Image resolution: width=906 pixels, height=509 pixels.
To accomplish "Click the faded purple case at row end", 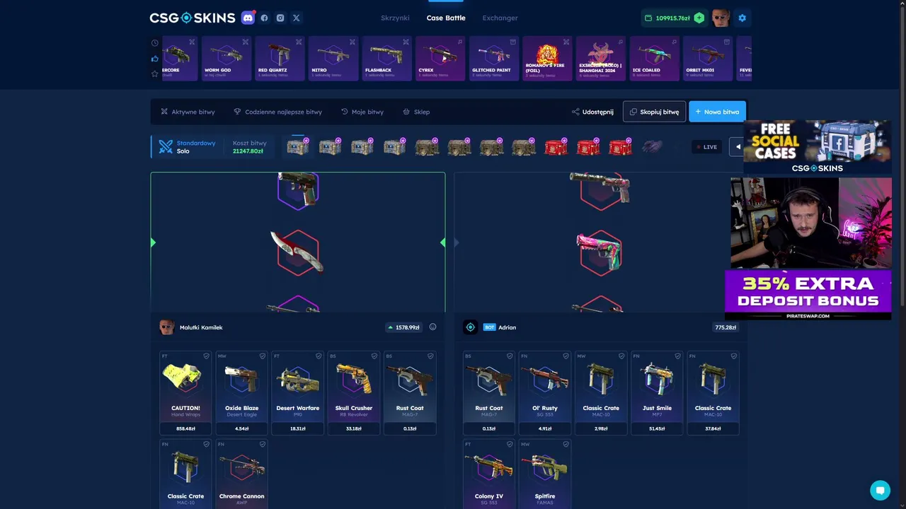I will pyautogui.click(x=652, y=147).
